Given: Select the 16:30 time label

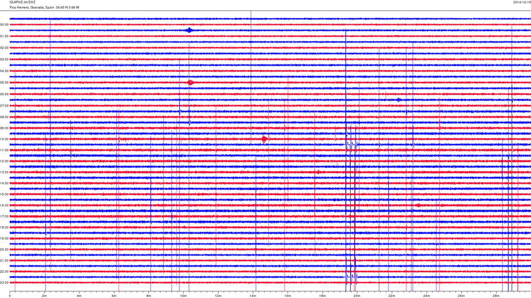Looking at the screenshot, I should 4,205.
